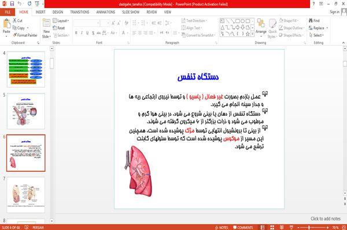Open the Shape Fill dropdown
Image resolution: width=347 pixels, height=230 pixels.
click(x=289, y=21)
